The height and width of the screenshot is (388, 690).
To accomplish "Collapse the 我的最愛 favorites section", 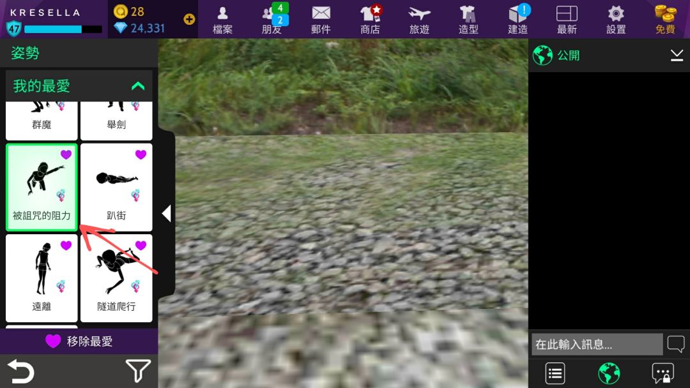I will (x=138, y=86).
